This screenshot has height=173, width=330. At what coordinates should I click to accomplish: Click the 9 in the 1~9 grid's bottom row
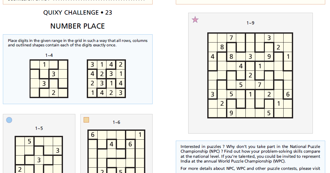pos(231,113)
